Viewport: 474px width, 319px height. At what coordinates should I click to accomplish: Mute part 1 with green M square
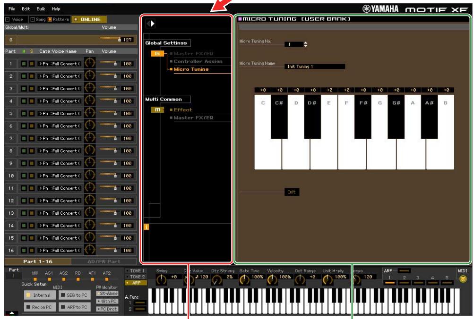[24, 64]
